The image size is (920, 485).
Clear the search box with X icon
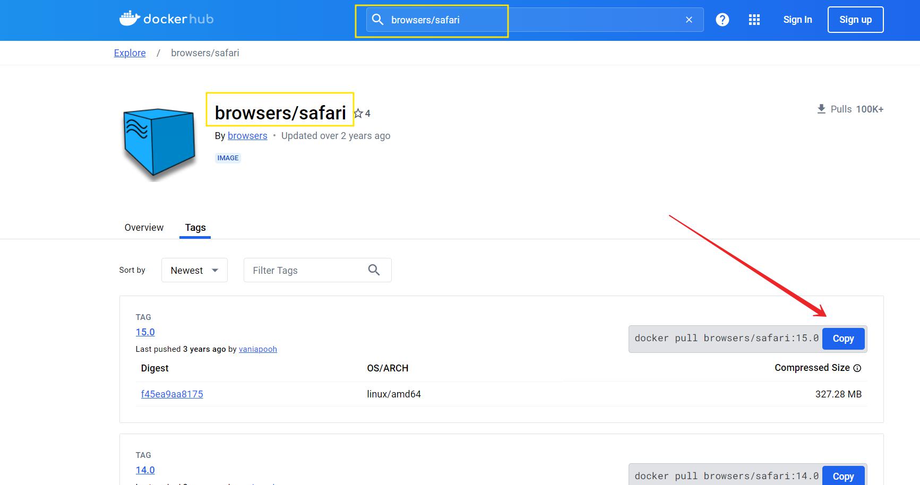pos(689,20)
